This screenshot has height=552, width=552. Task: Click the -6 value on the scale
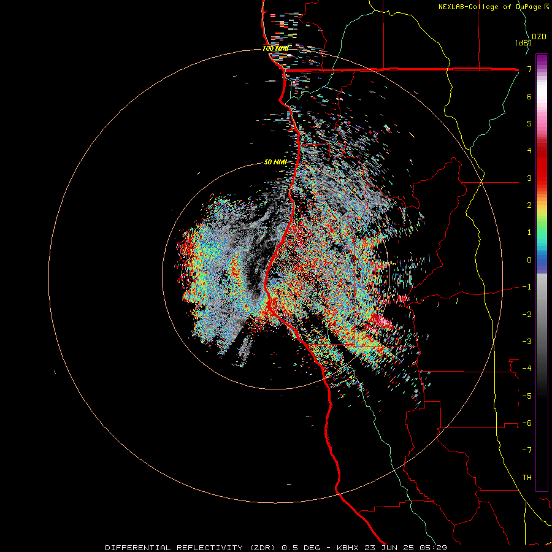pos(527,423)
